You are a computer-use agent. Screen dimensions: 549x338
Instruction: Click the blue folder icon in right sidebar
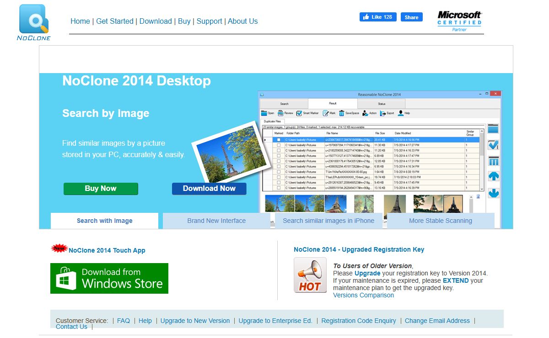[493, 129]
